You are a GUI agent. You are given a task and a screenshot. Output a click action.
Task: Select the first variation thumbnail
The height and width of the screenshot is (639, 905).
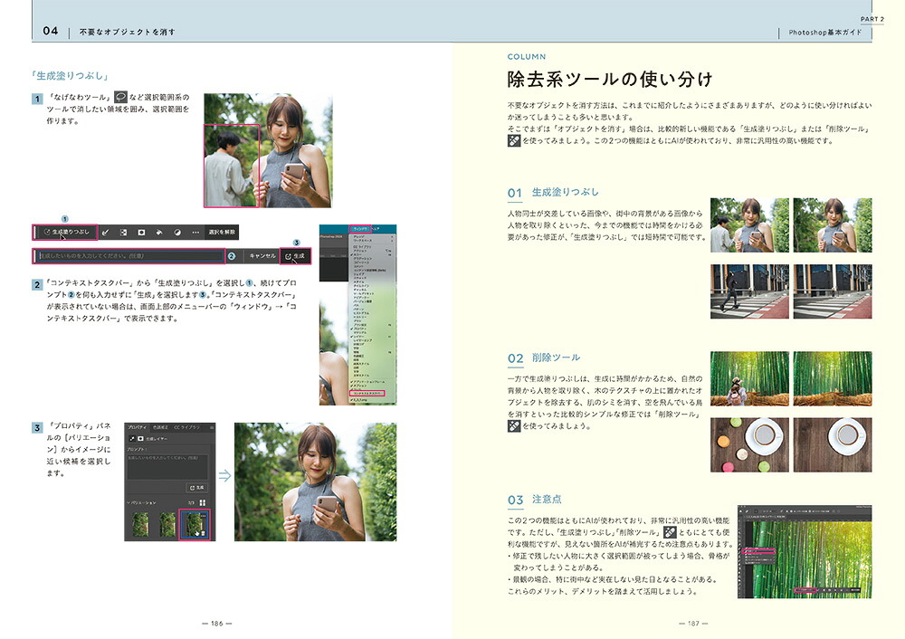click(140, 525)
